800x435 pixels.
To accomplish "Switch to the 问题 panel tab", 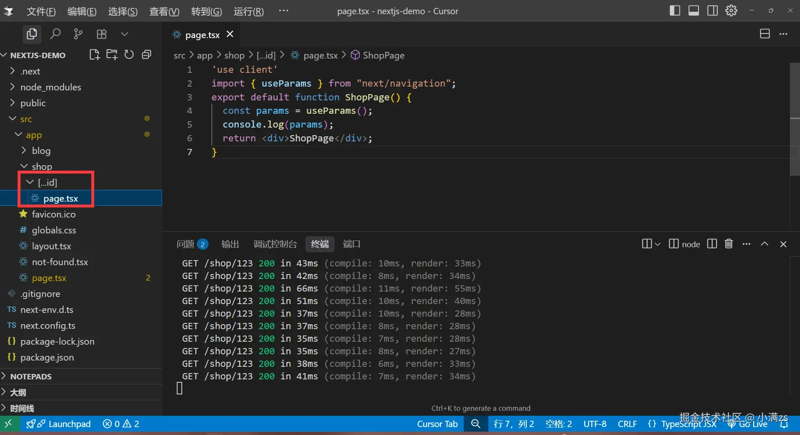I will [x=186, y=244].
